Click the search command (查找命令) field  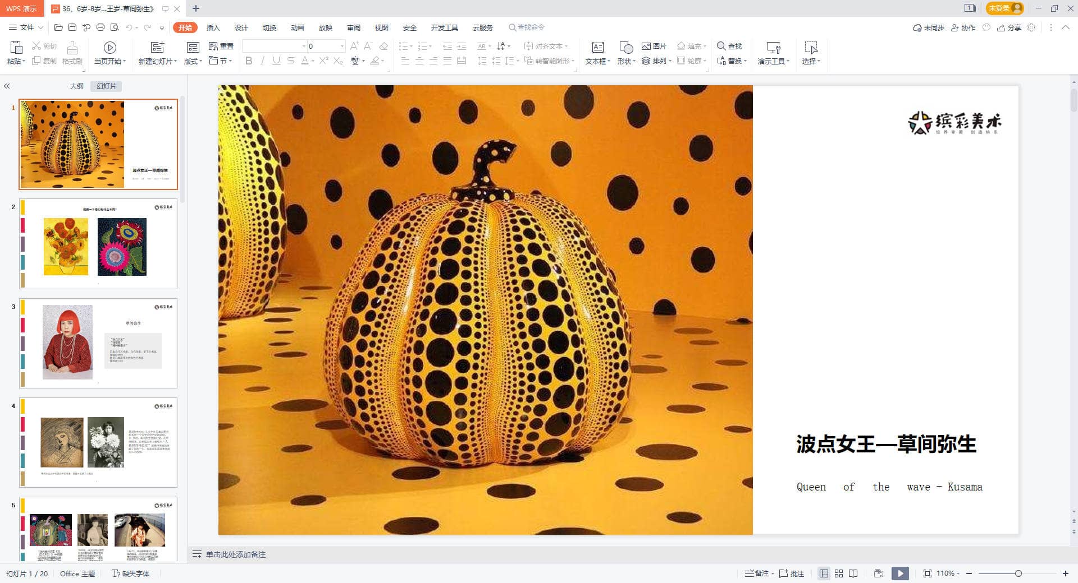pyautogui.click(x=527, y=27)
